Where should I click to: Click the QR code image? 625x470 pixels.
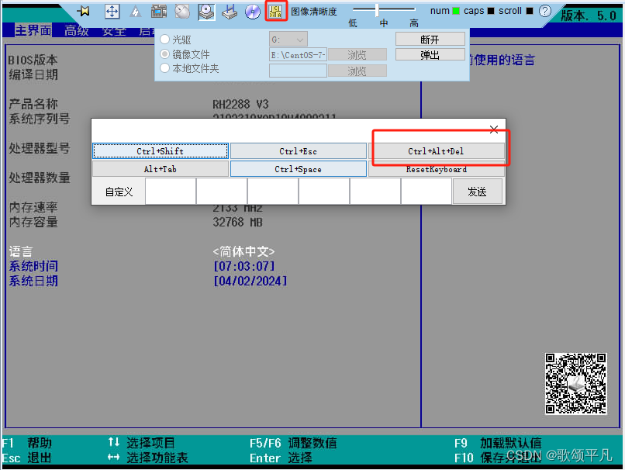(x=575, y=383)
